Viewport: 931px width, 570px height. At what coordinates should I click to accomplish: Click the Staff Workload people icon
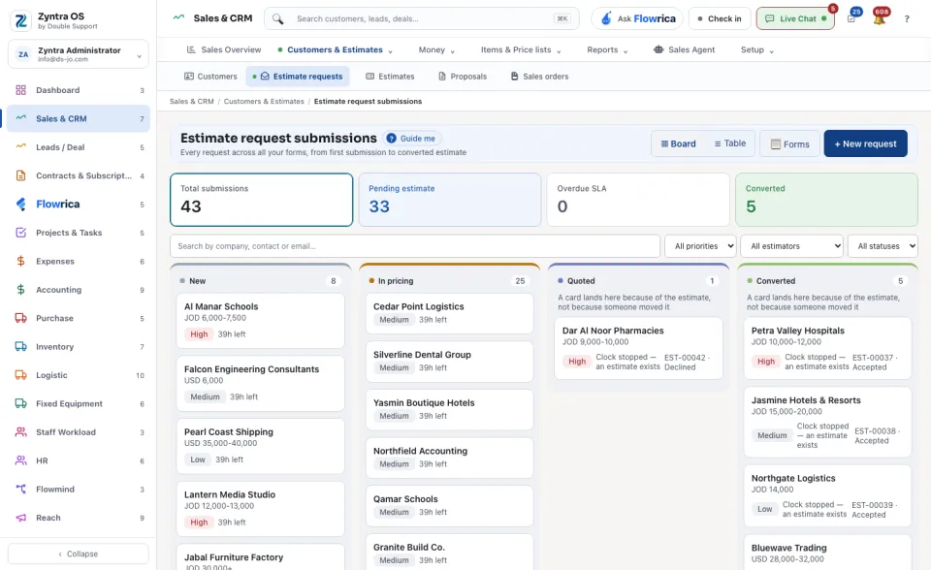[x=20, y=432]
